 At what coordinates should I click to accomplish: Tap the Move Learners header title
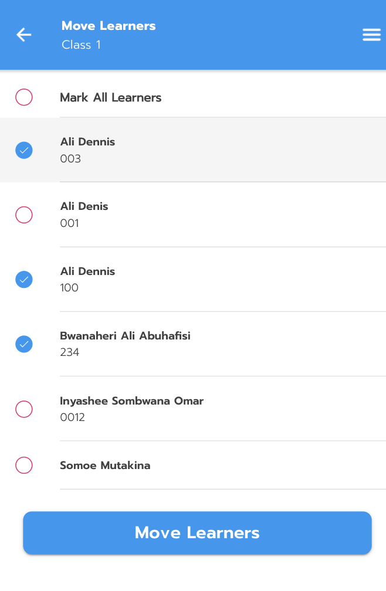(x=109, y=26)
